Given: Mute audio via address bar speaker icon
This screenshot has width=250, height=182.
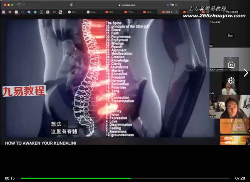Looking at the screenshot, I should click(168, 5).
